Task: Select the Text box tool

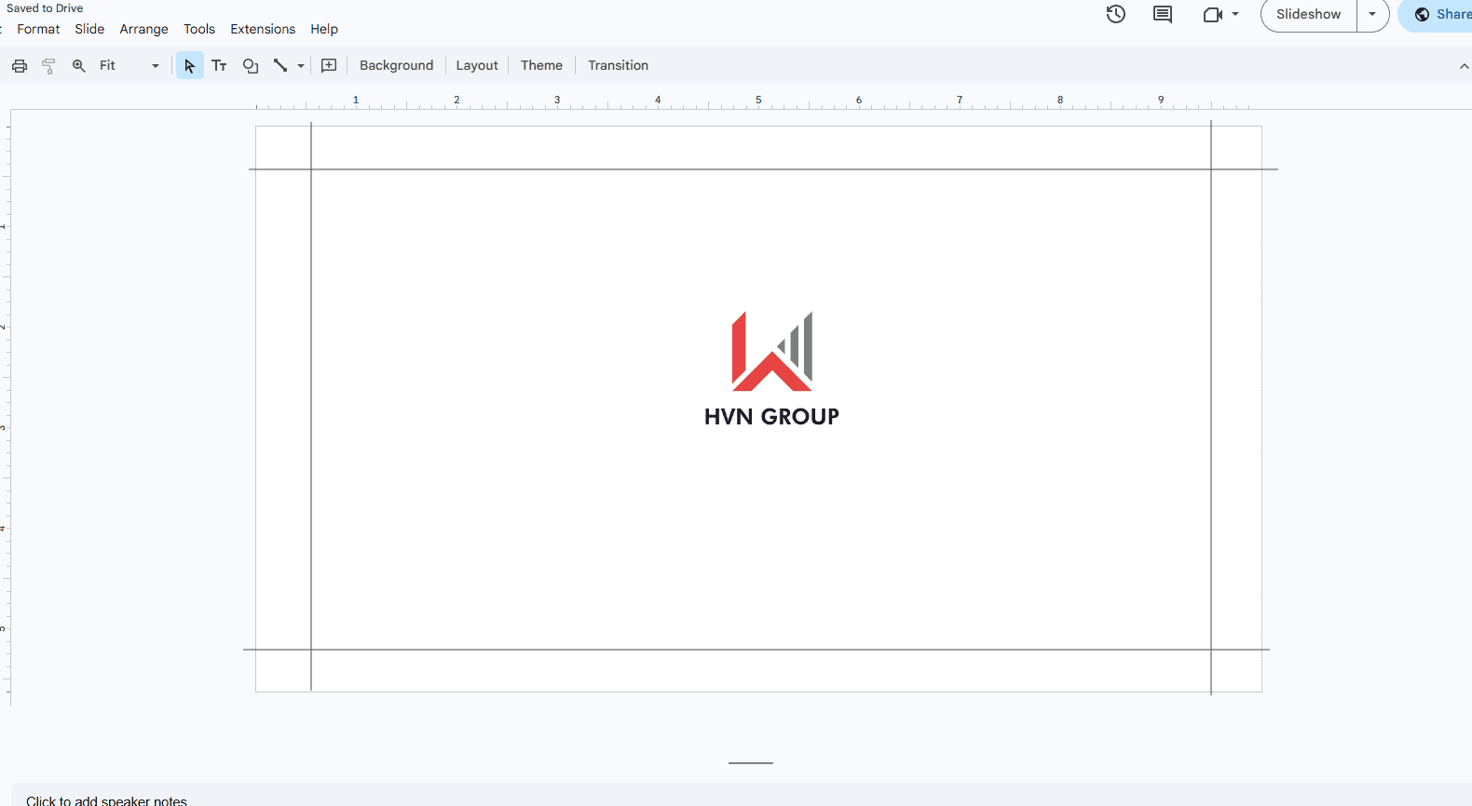Action: (220, 66)
